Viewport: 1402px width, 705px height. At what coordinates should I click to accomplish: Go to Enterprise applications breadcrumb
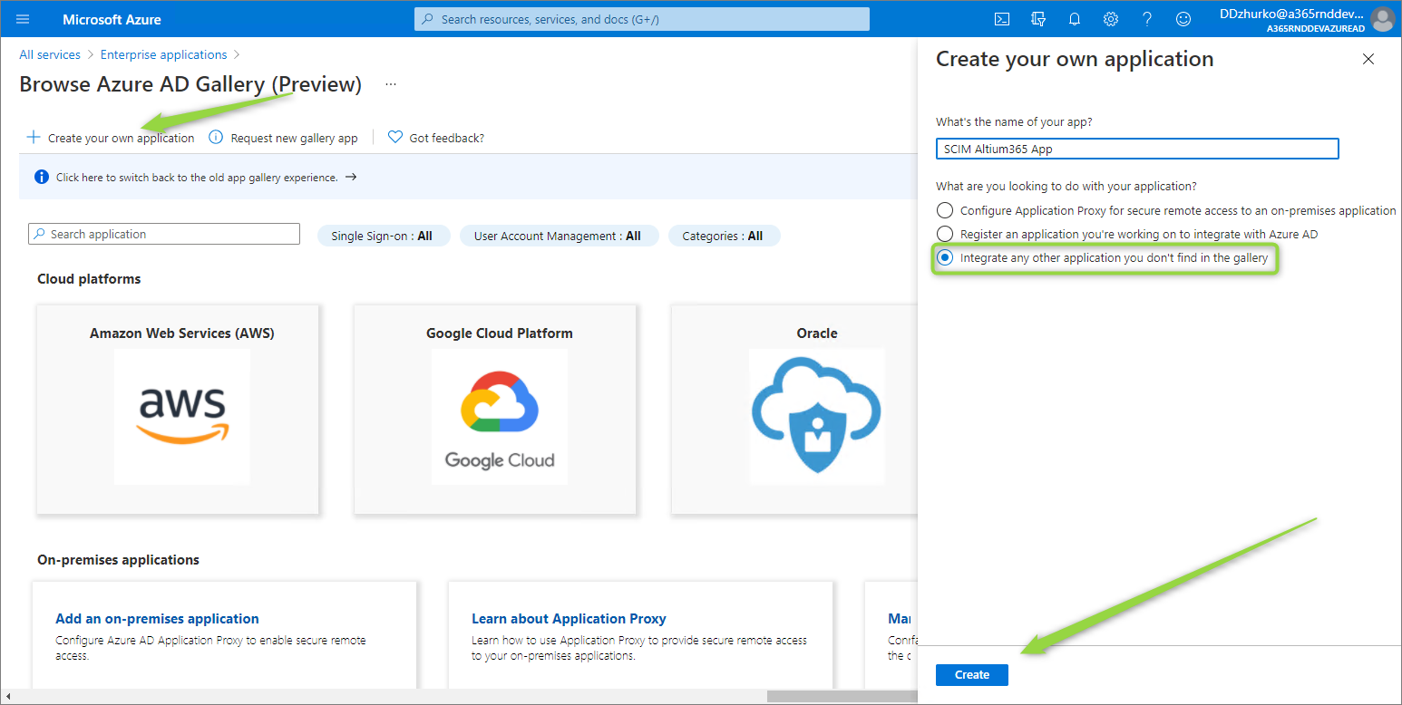click(163, 54)
